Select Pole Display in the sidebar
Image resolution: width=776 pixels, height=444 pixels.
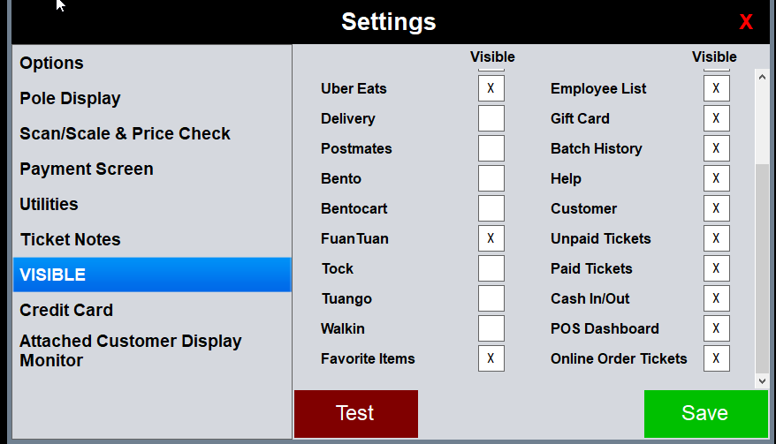pyautogui.click(x=71, y=99)
